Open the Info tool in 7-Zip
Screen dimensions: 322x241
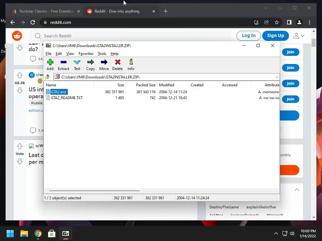[x=131, y=65]
